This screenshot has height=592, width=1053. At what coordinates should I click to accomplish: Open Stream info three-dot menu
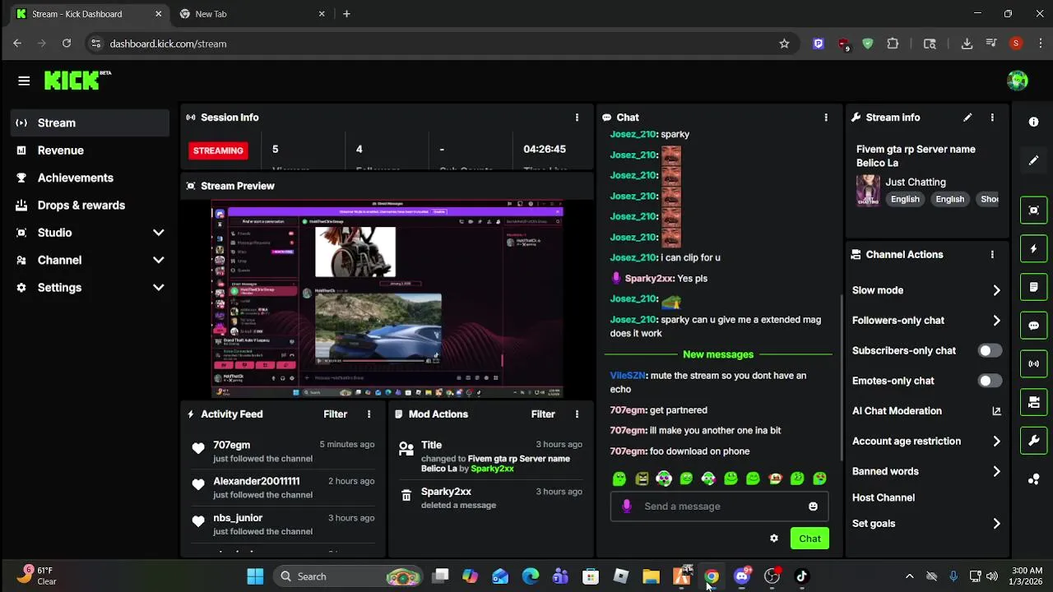(x=992, y=118)
